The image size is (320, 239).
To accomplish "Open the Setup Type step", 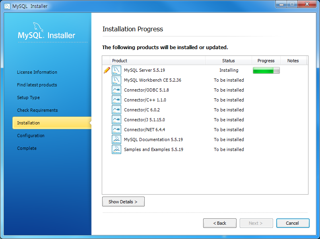I will click(28, 98).
